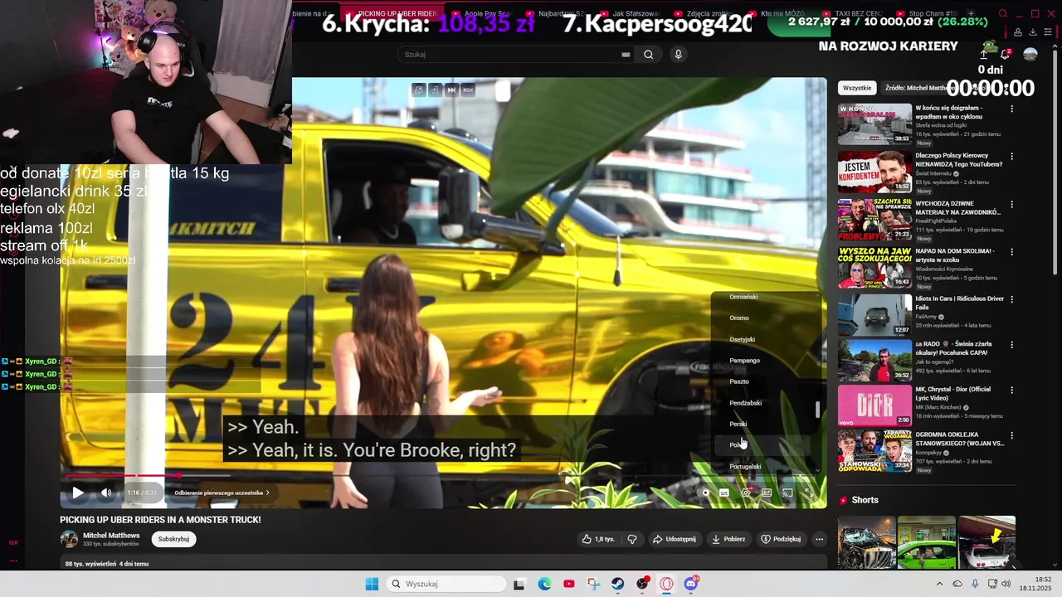1062x597 pixels.
Task: Open 'MK, Chrystal - Dior' video thumbnail
Action: [x=874, y=405]
